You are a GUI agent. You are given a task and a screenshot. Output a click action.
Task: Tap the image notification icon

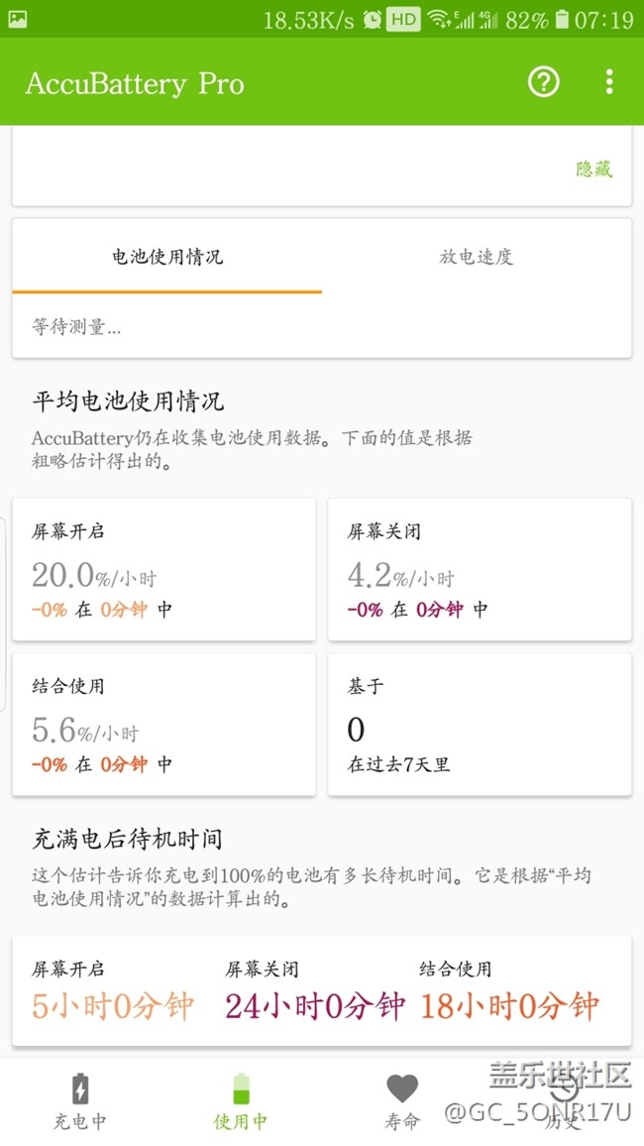click(18, 19)
